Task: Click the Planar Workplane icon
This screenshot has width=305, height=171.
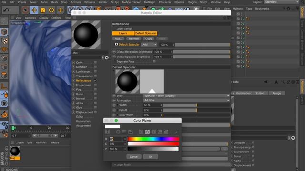Action: 4,133
